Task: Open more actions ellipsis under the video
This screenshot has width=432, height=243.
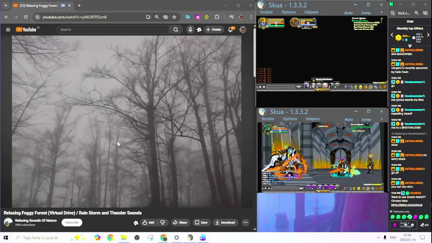Action: click(245, 222)
